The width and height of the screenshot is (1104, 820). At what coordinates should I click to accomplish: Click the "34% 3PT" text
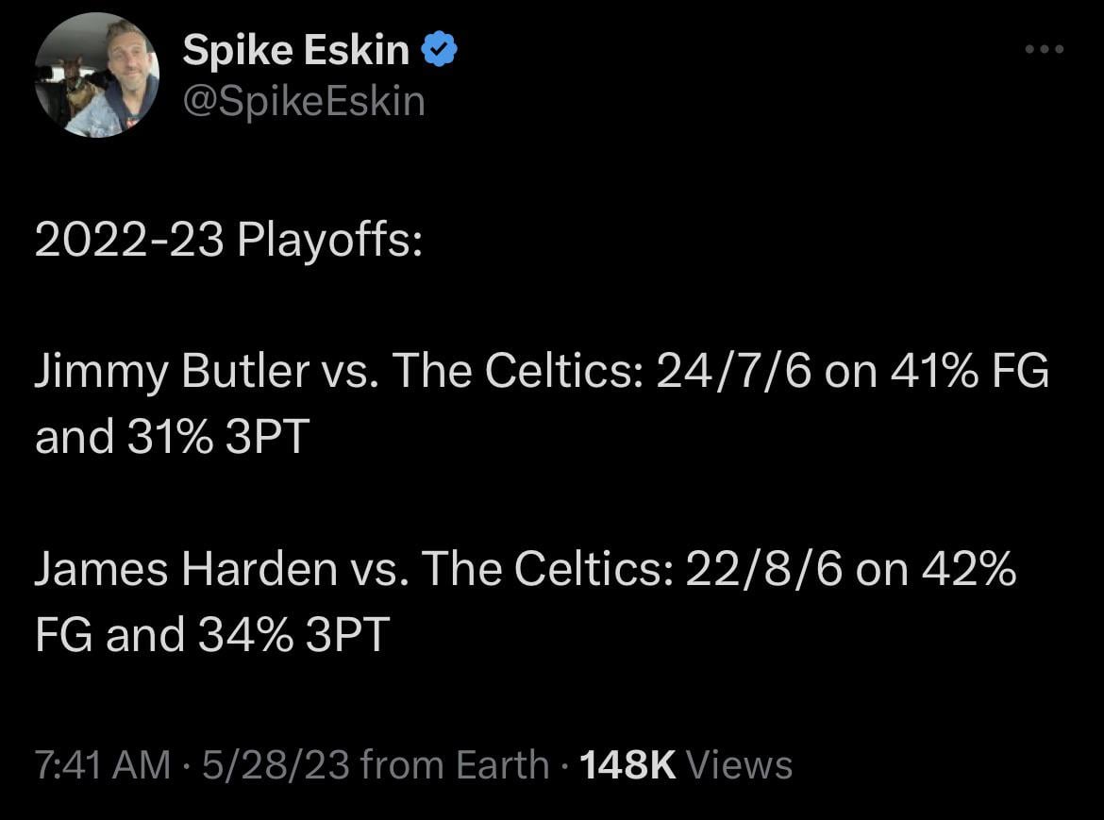[x=293, y=634]
